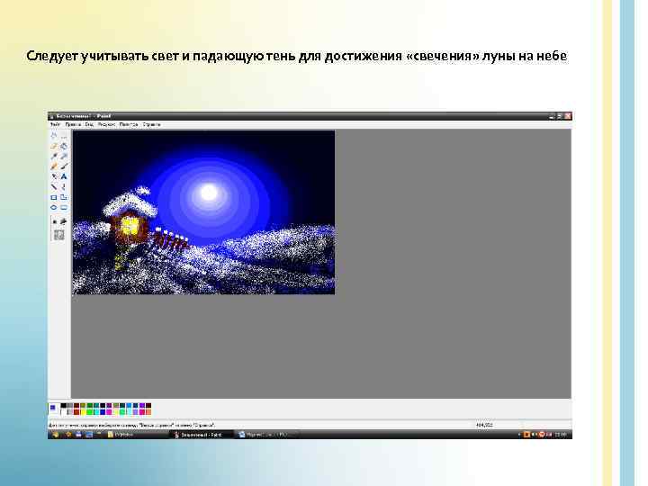Viewport: 648px width, 486px height.
Task: Pick the dark green palette swatch
Action: click(x=90, y=405)
